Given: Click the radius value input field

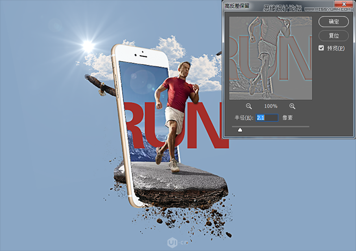Looking at the screenshot, I should click(267, 118).
